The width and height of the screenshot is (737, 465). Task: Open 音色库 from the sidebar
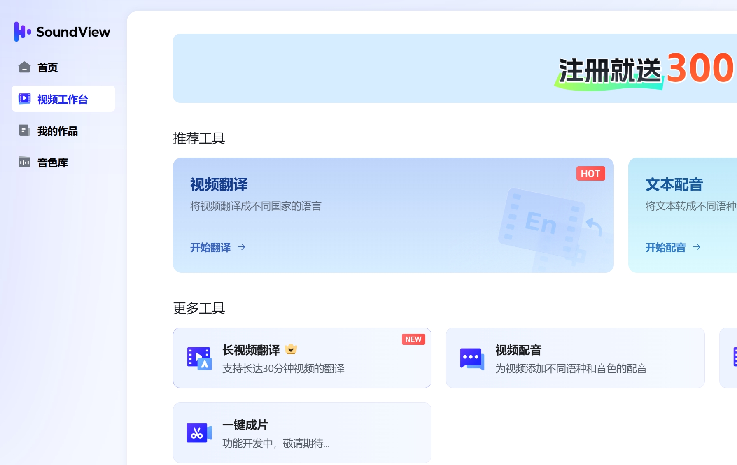[52, 163]
